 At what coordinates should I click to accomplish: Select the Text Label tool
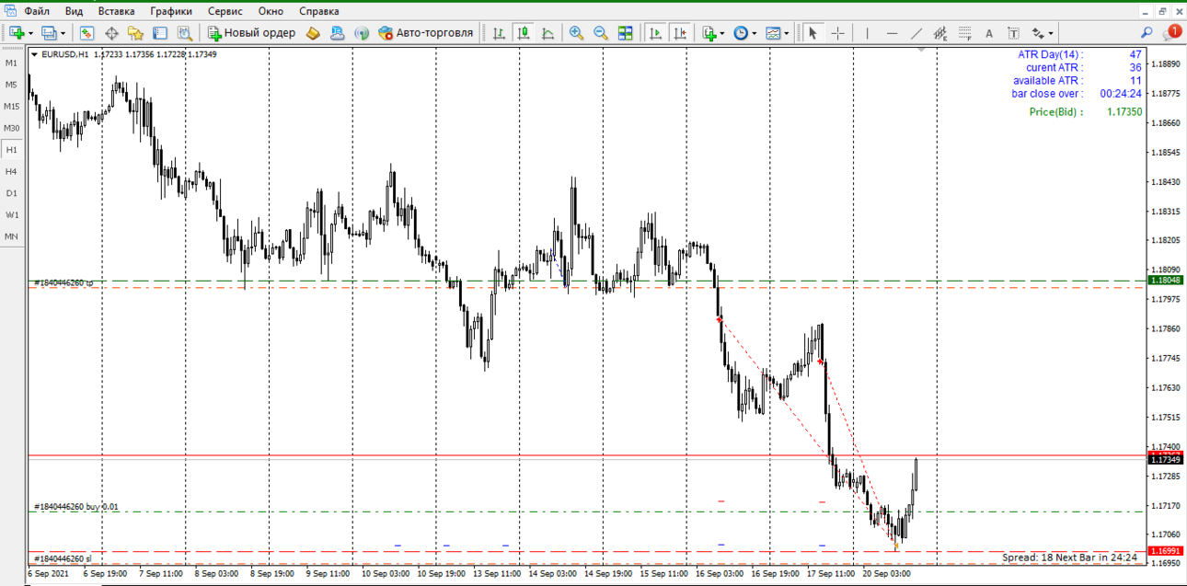point(1013,33)
